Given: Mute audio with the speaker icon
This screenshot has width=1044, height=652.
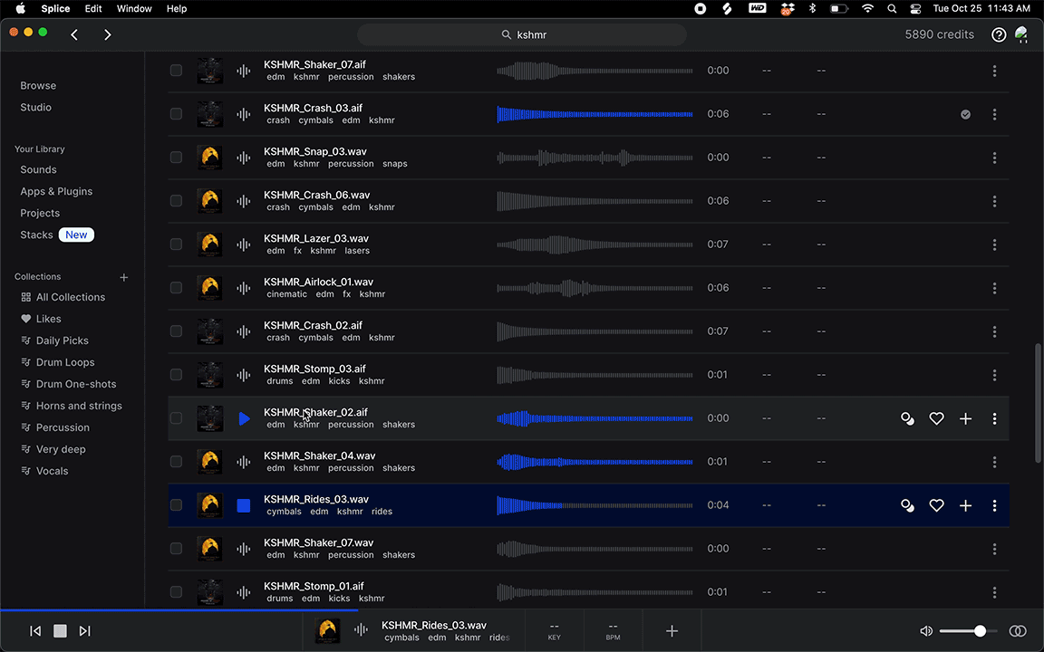Looking at the screenshot, I should coord(926,630).
